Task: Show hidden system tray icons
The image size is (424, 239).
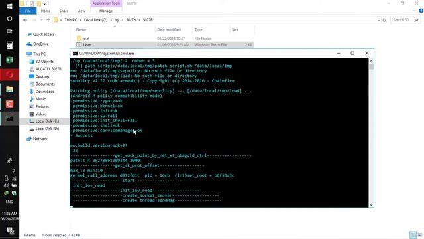Action: [14, 171]
